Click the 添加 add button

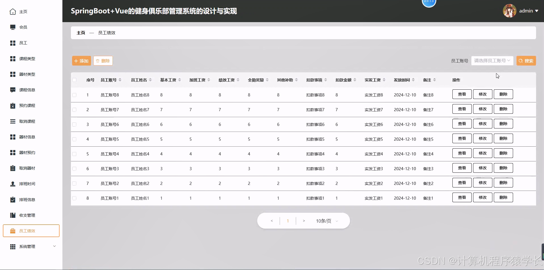click(81, 60)
